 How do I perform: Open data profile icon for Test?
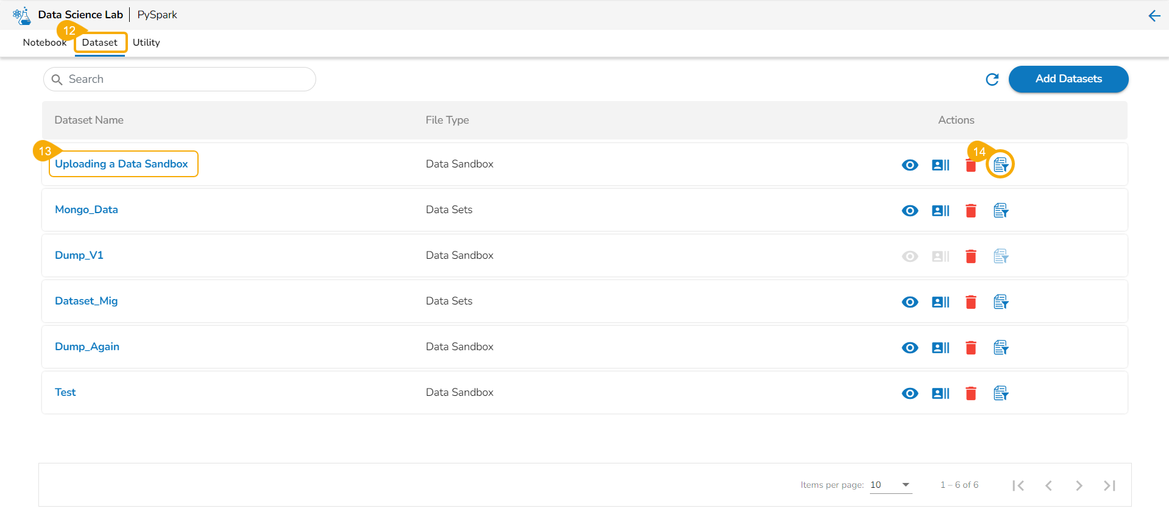click(940, 393)
